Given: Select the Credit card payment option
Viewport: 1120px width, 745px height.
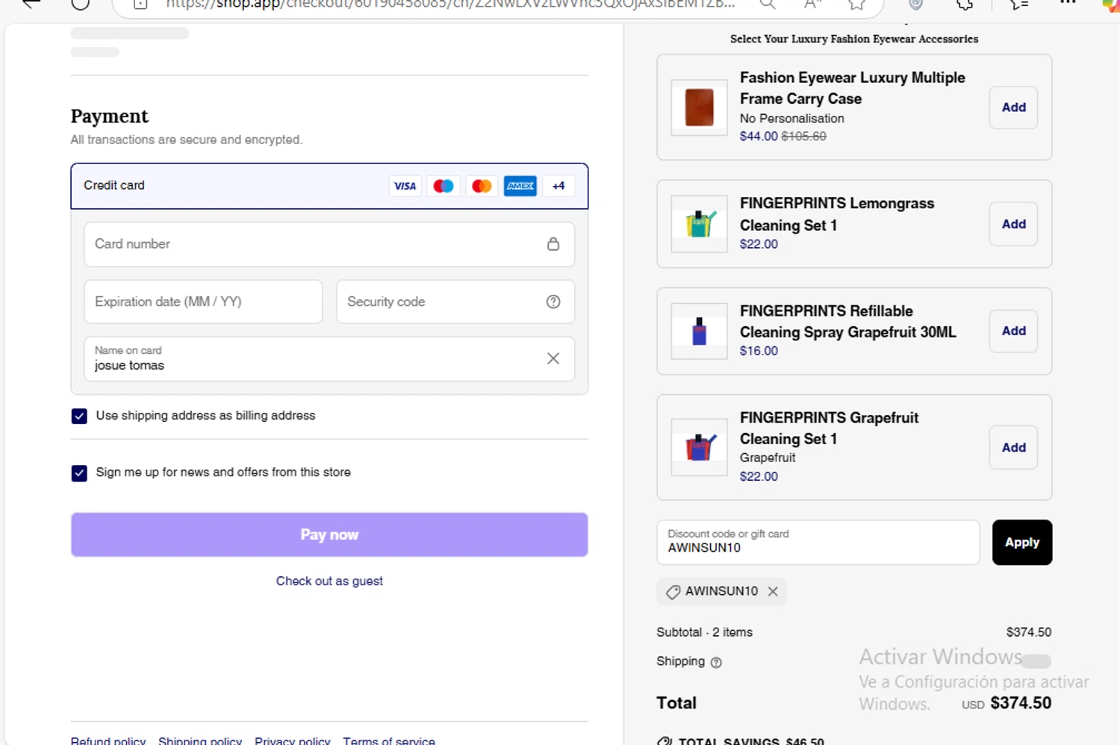Looking at the screenshot, I should point(329,186).
